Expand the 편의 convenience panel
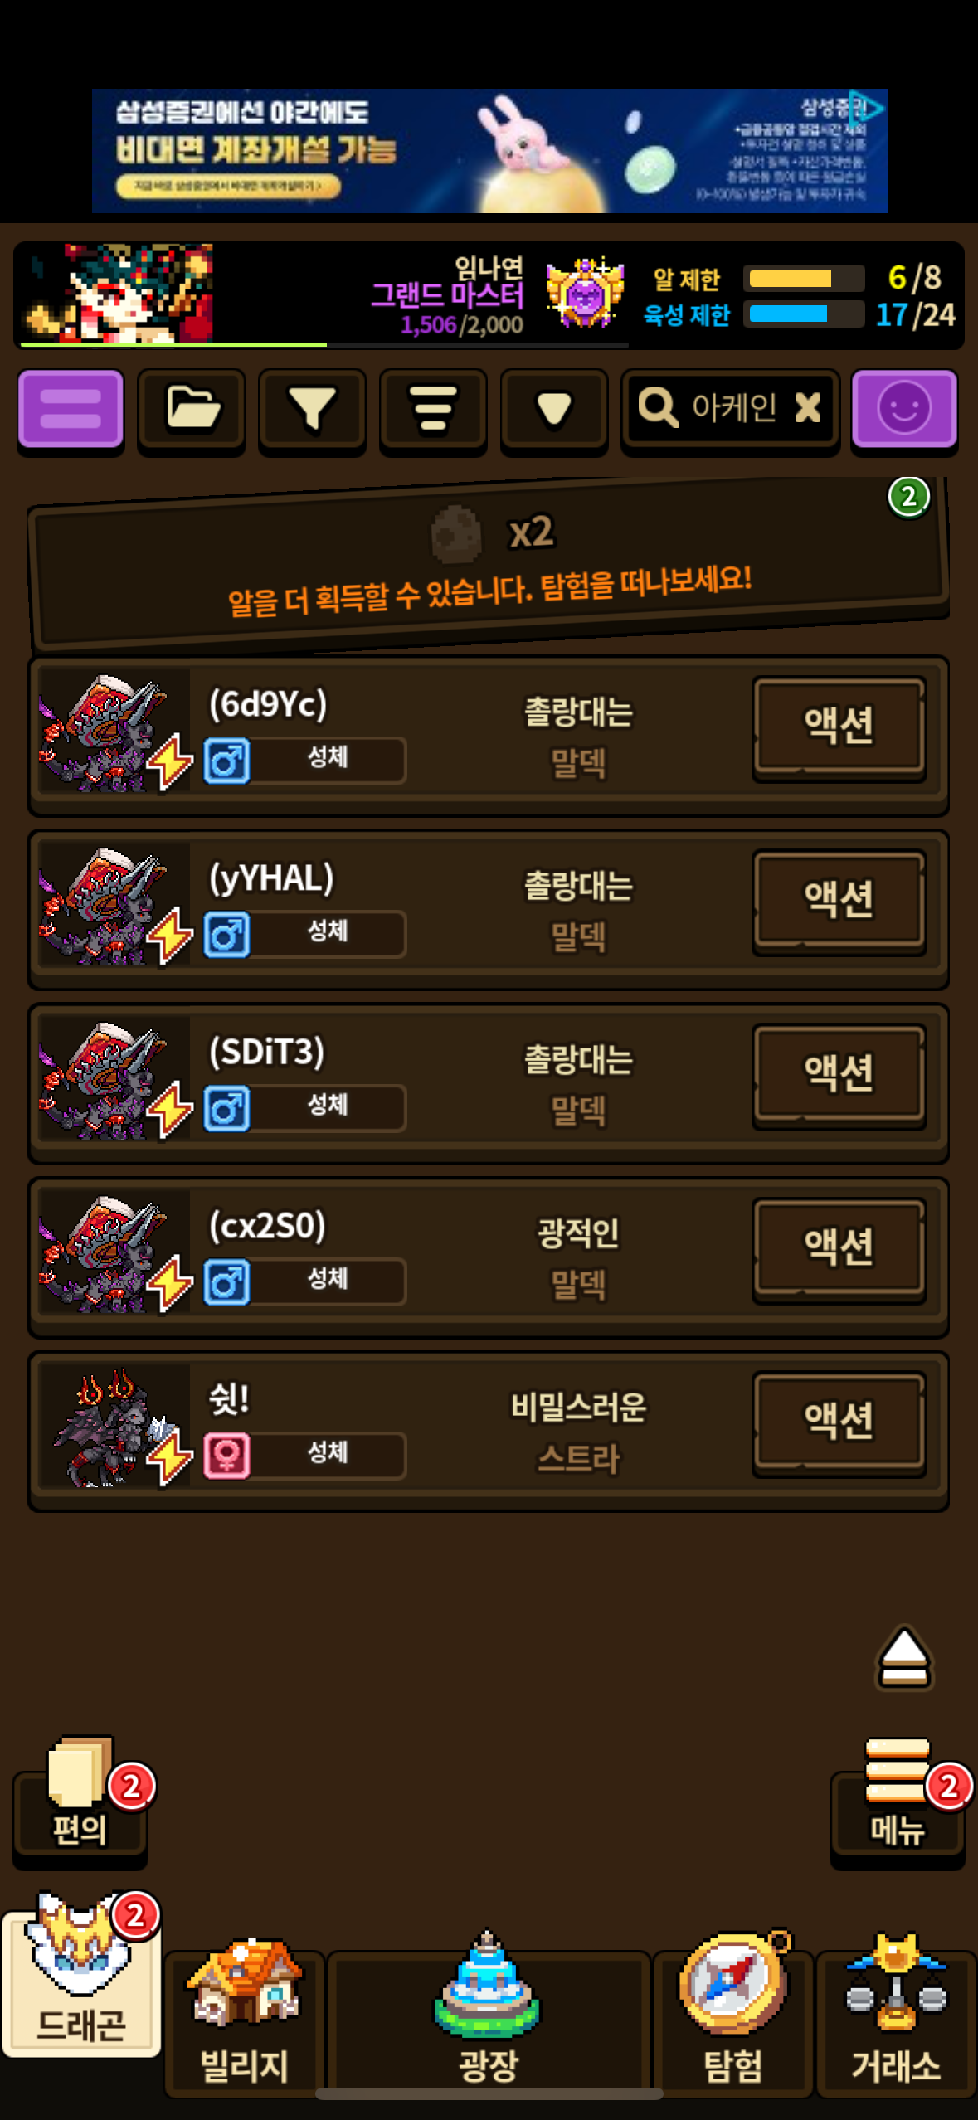 coord(80,1803)
